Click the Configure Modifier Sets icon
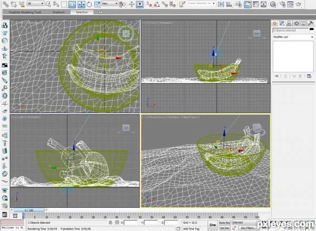The image size is (316, 231). coord(309,76)
